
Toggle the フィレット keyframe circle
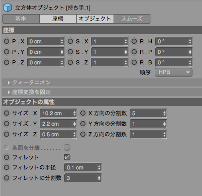(7, 157)
